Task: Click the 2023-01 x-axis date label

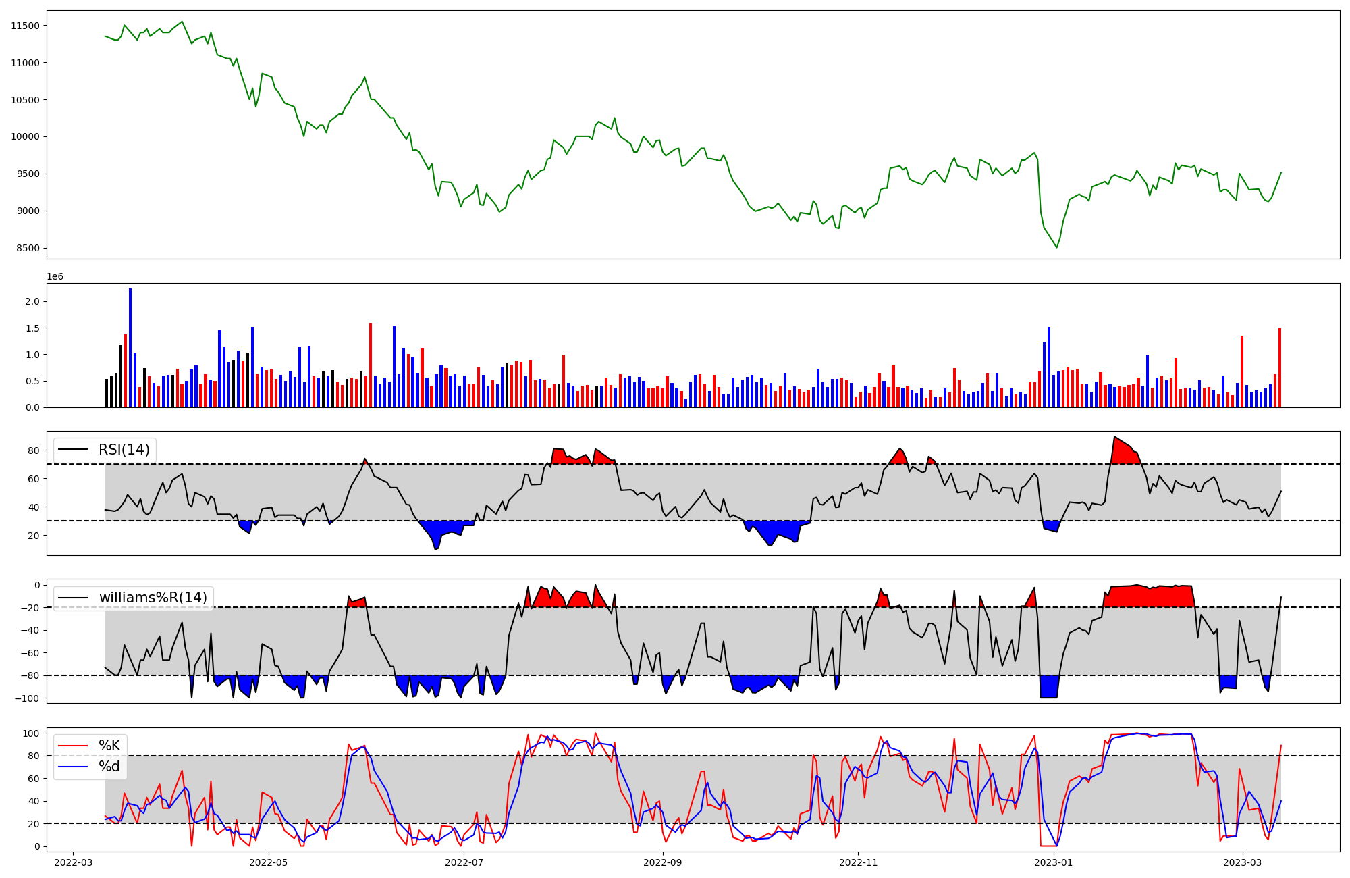Action: tap(1054, 862)
